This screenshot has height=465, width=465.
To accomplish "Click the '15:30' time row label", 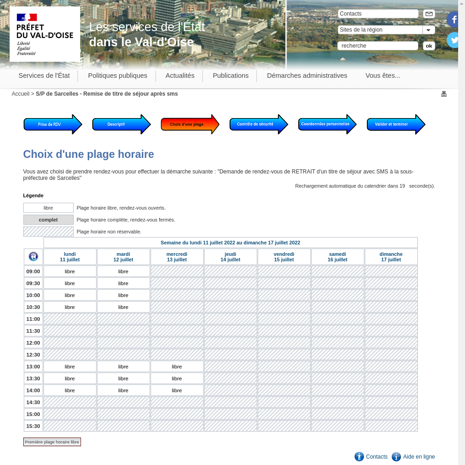I will click(33, 426).
